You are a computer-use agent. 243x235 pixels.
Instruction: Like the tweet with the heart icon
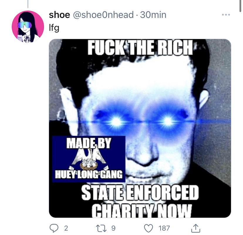coord(148,228)
